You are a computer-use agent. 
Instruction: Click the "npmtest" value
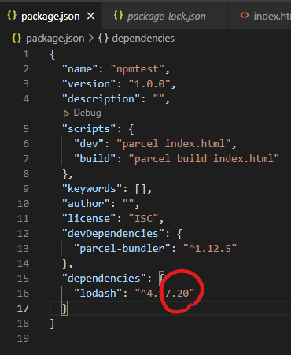(x=138, y=69)
